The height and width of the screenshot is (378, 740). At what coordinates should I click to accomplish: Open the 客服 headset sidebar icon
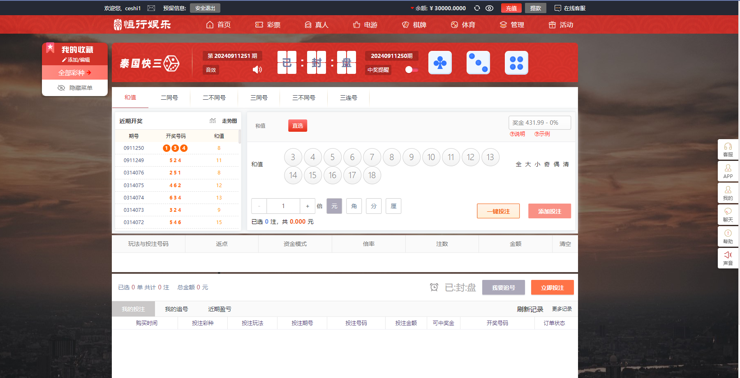pos(728,150)
